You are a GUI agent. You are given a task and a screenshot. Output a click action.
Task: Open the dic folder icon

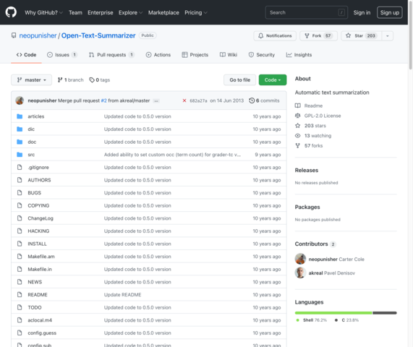tap(20, 129)
